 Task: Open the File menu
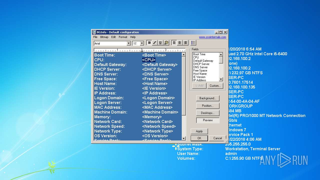click(x=95, y=37)
